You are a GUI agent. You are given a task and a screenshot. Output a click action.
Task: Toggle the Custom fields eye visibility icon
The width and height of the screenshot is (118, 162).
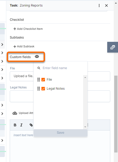pyautogui.click(x=37, y=57)
